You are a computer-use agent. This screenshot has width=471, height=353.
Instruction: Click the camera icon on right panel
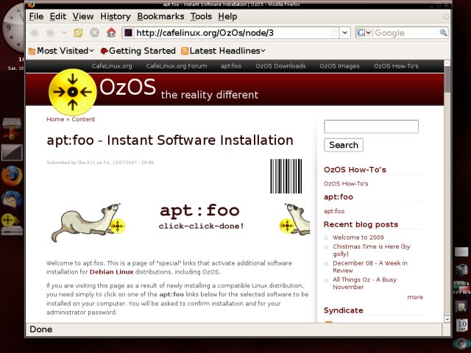(461, 270)
